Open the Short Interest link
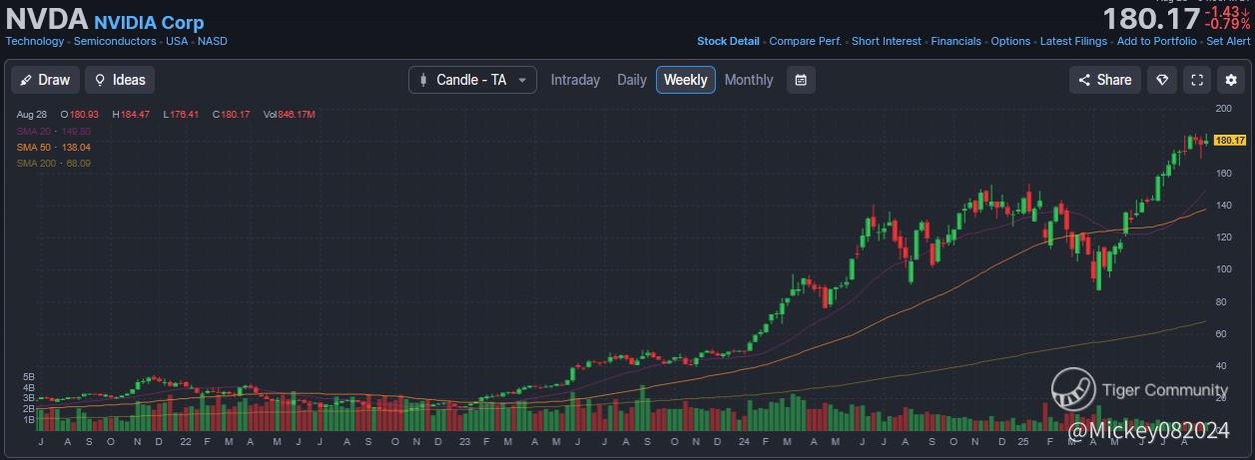Viewport: 1255px width, 460px height. click(887, 41)
